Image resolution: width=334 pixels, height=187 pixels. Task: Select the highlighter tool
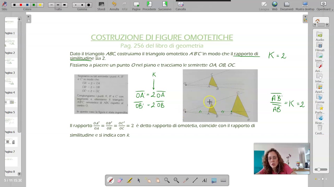pos(129,180)
